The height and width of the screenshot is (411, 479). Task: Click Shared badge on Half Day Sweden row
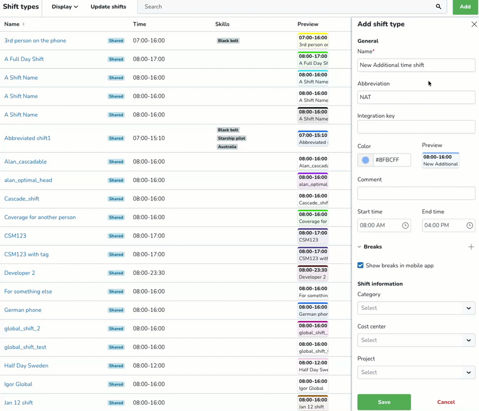coord(116,366)
